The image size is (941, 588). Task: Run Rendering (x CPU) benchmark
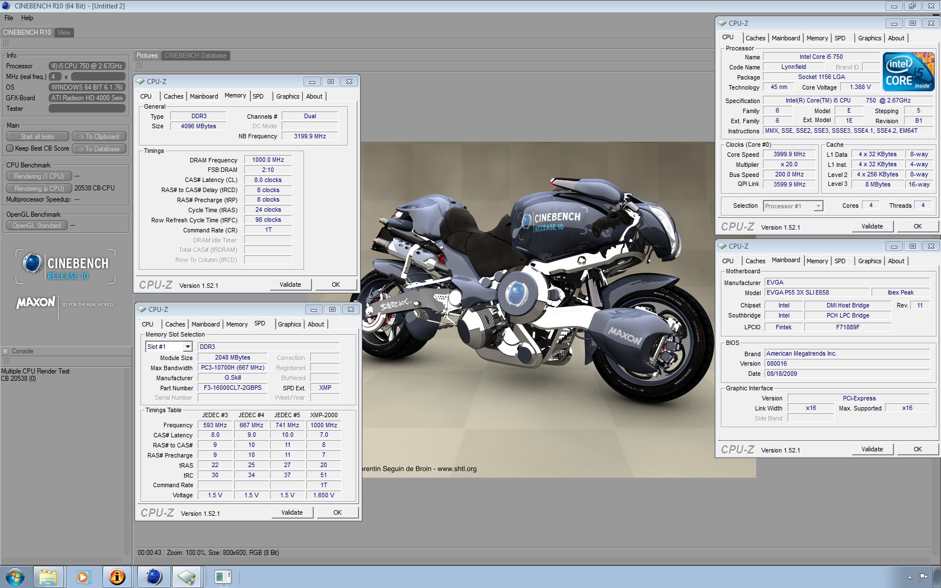click(x=39, y=189)
